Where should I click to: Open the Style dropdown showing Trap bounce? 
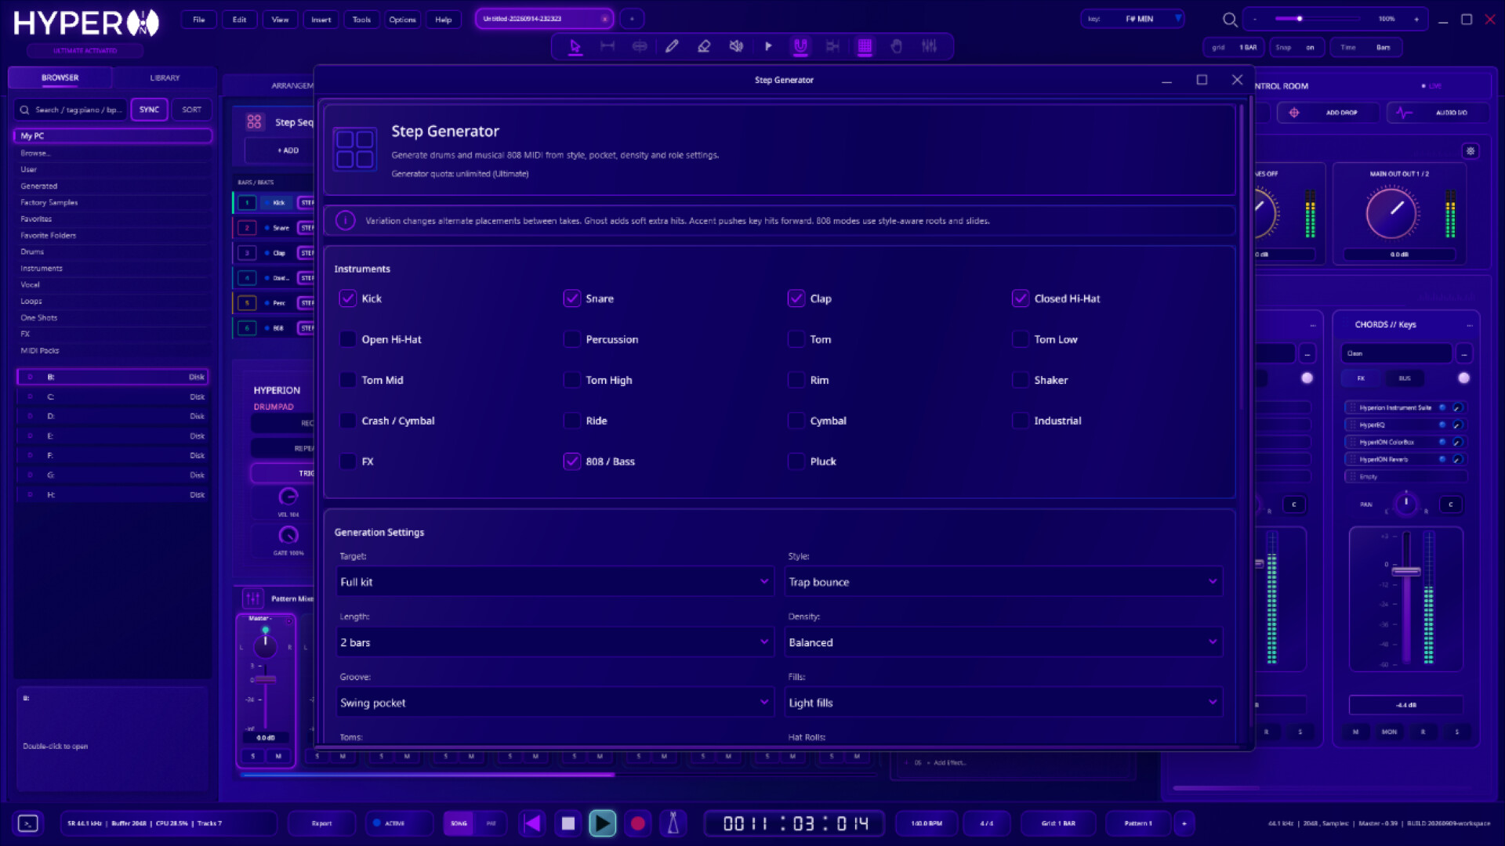click(x=1003, y=582)
